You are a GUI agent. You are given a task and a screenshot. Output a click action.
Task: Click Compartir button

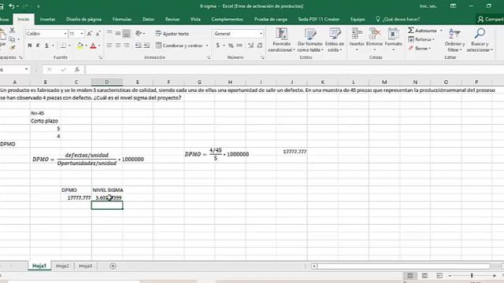click(x=490, y=19)
